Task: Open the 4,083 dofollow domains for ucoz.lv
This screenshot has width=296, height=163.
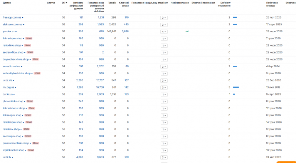Action: 80,157
